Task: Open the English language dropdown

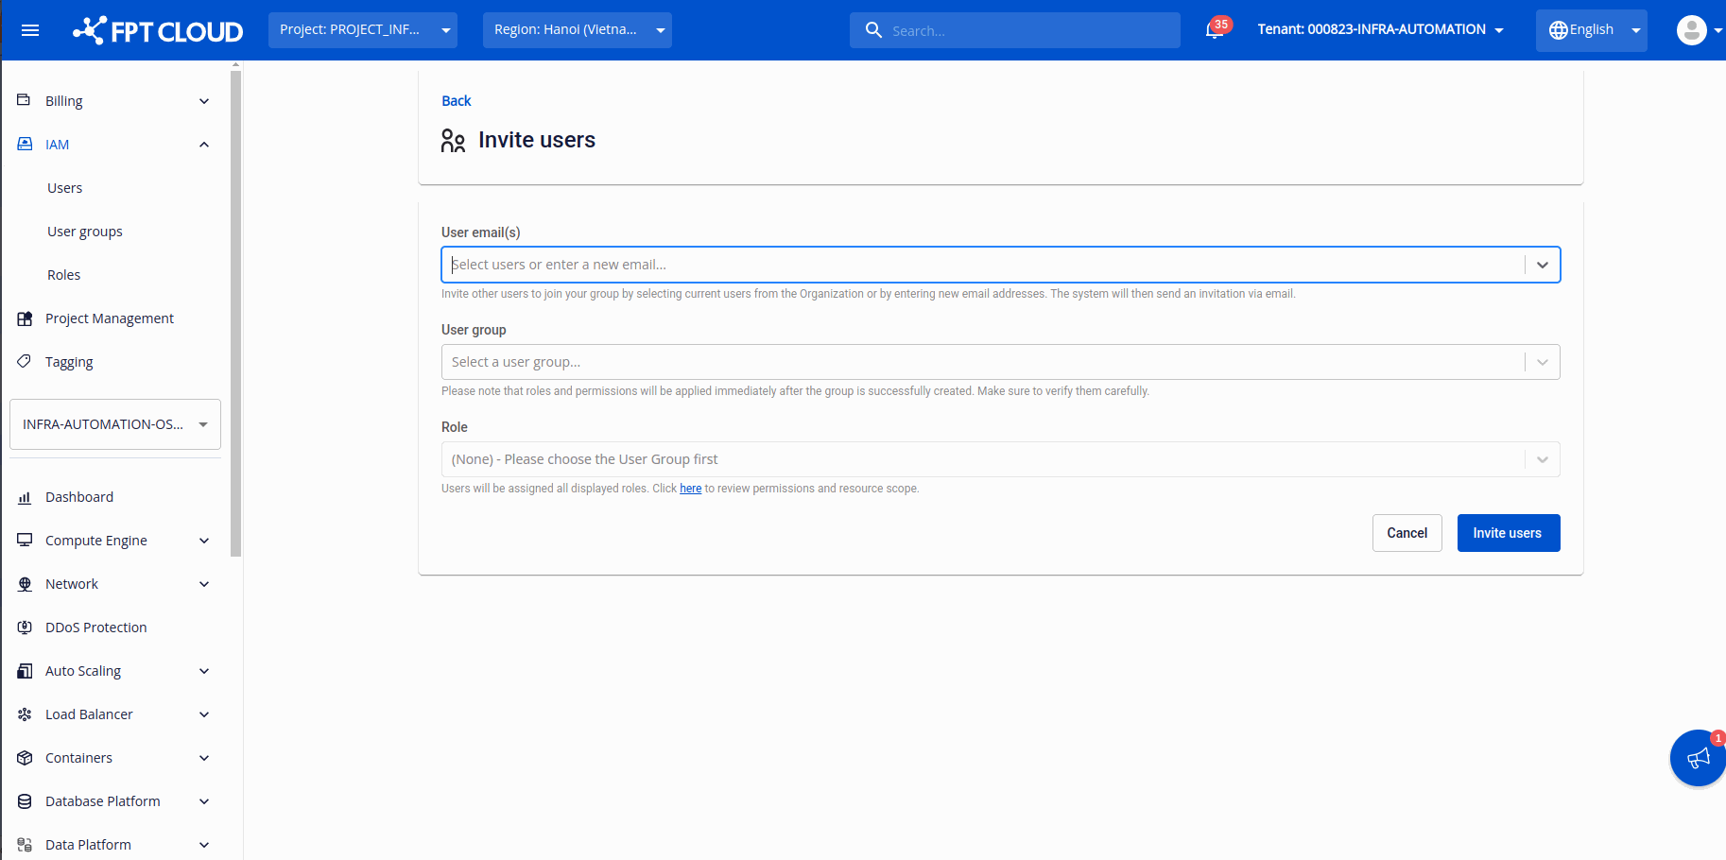Action: pos(1592,30)
